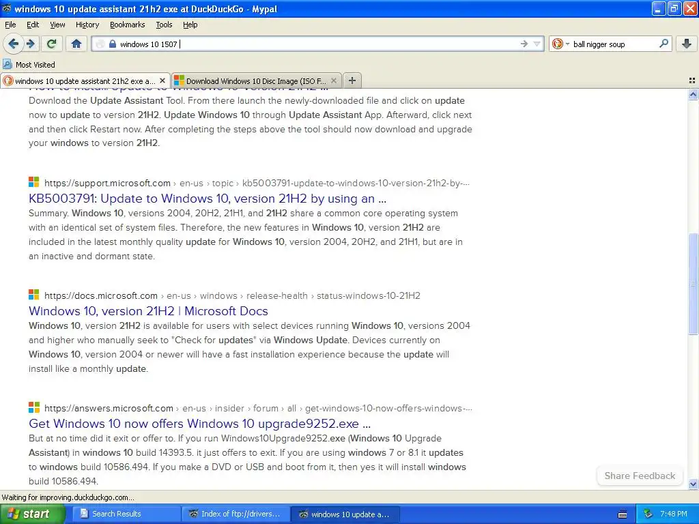
Task: Click the docs.microsoft.com result URL
Action: point(232,296)
